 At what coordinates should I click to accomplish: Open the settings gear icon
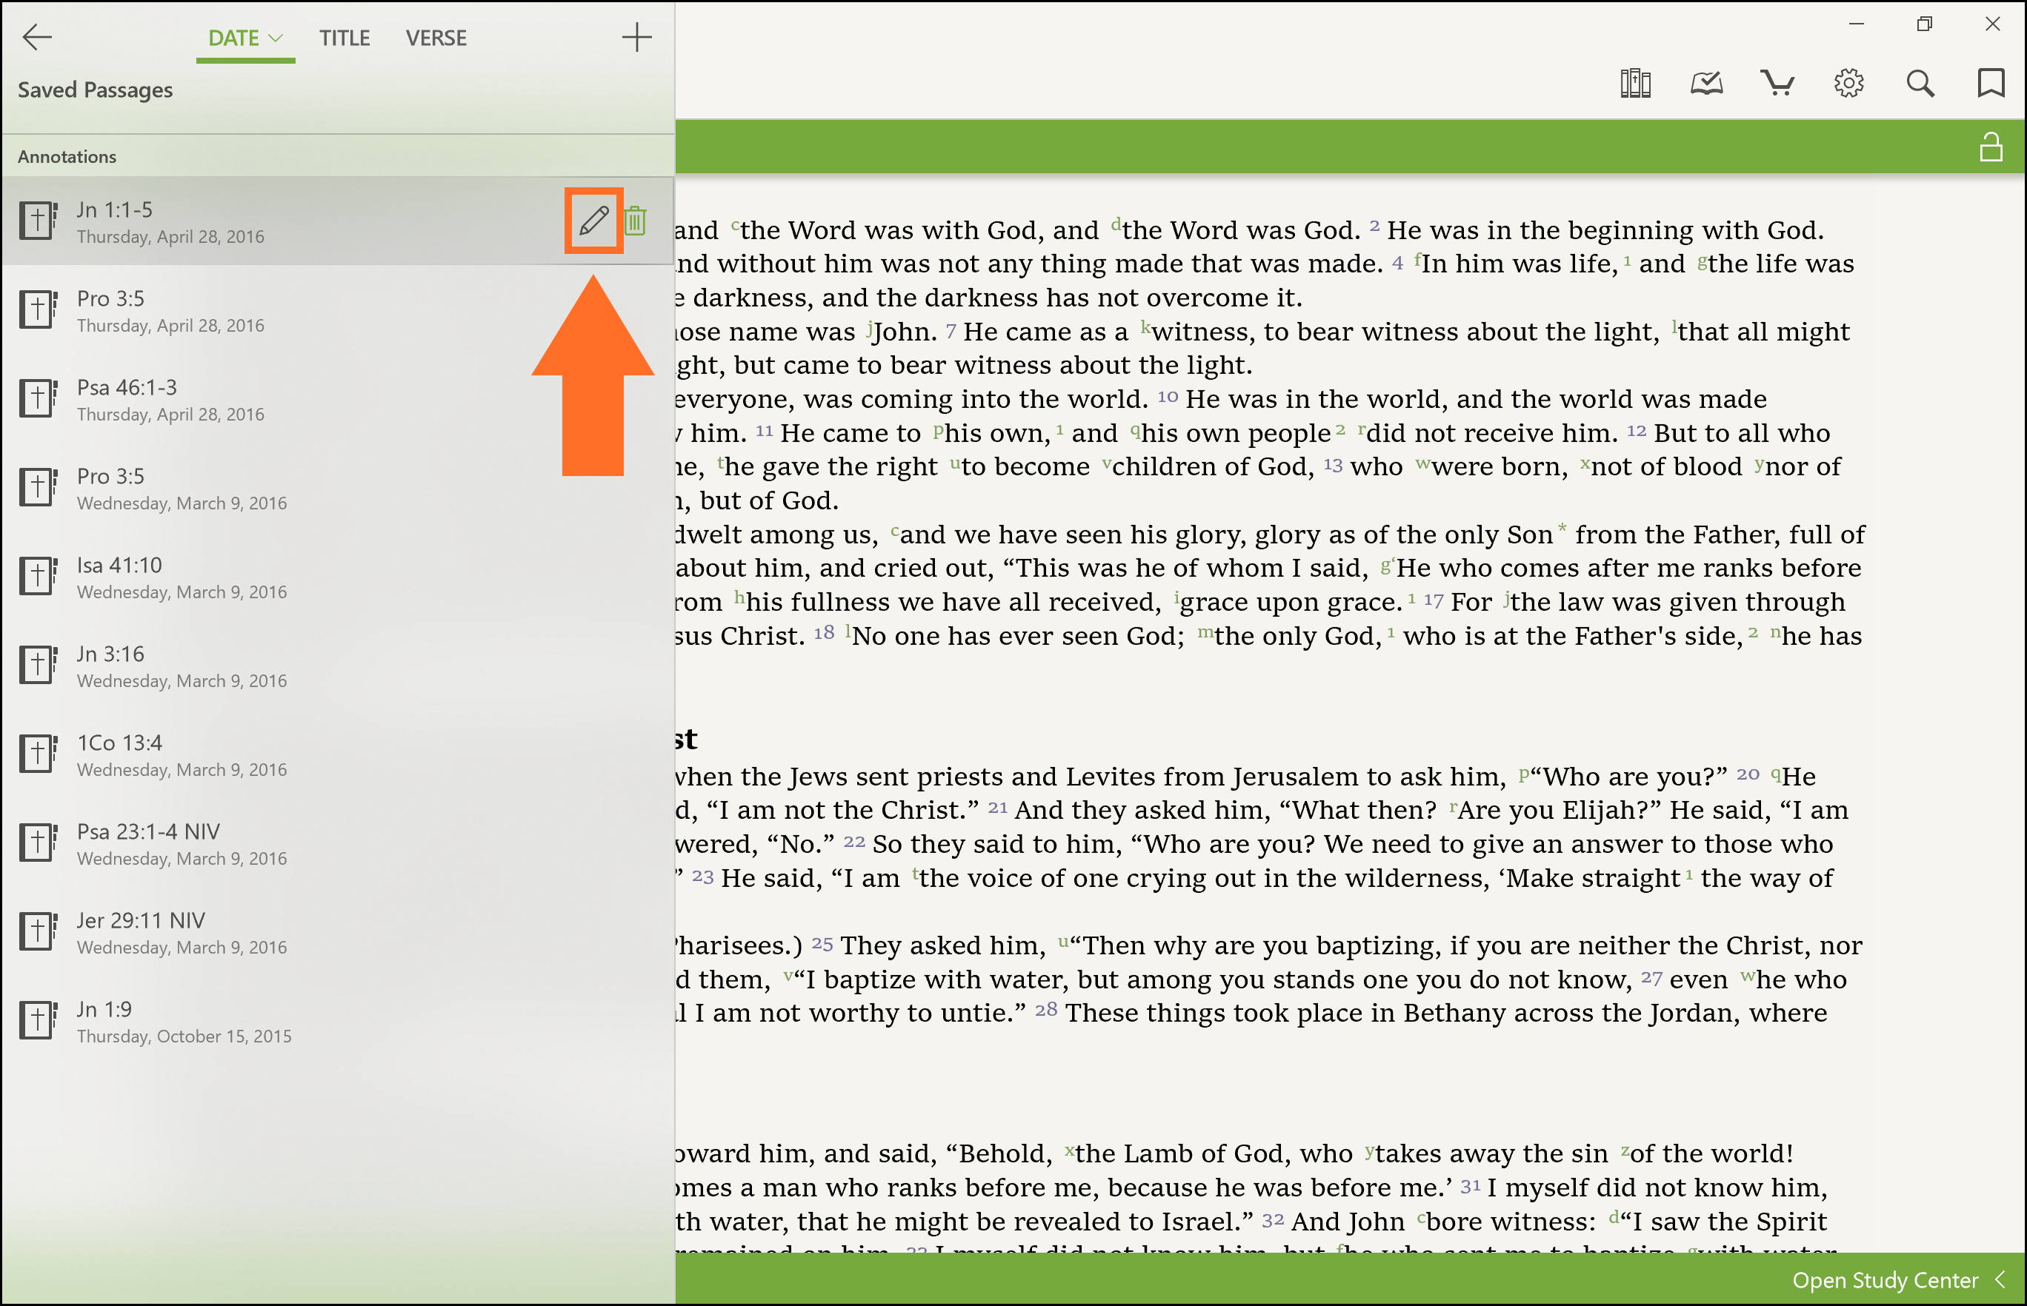(1848, 83)
